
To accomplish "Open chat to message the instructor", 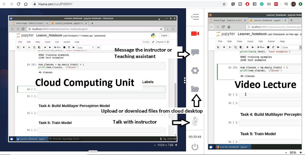I will [x=195, y=53].
